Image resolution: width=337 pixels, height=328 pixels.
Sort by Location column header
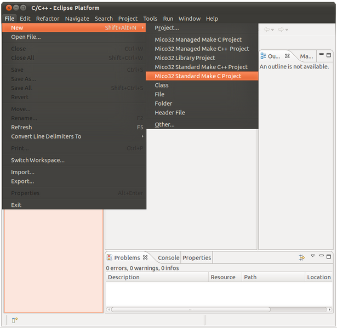pyautogui.click(x=319, y=277)
